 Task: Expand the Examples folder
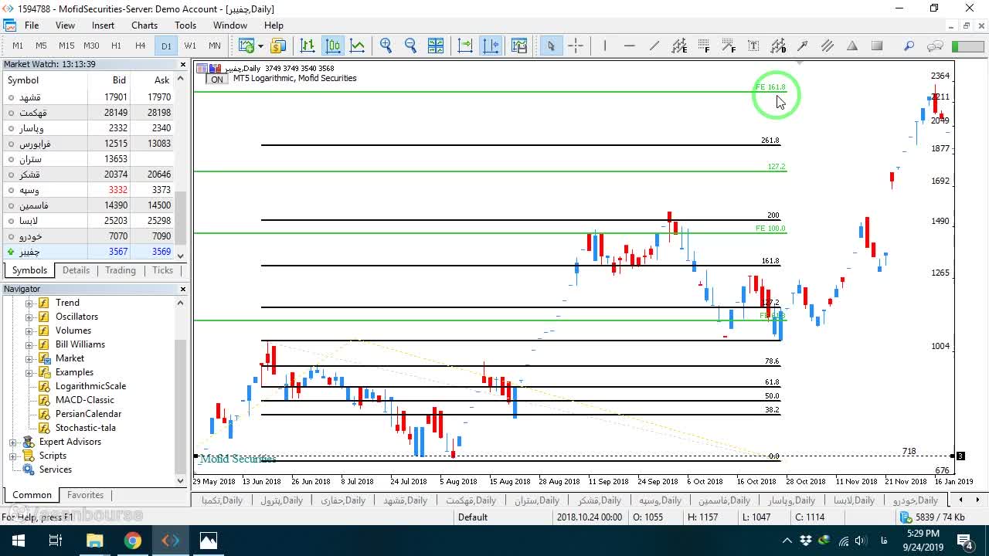pyautogui.click(x=29, y=372)
